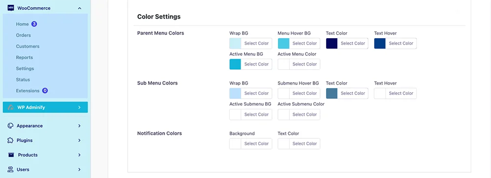Click the Home notification badge showing 3
Screen dimensions: 491x178
point(34,24)
